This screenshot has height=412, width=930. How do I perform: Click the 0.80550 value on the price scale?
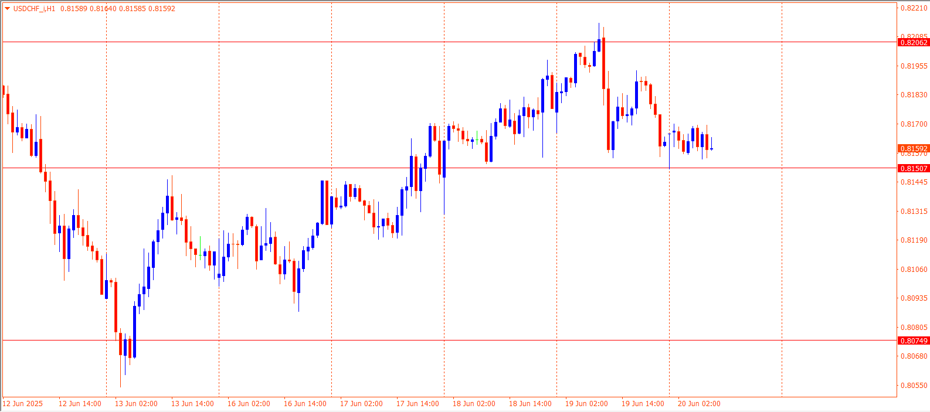point(914,386)
